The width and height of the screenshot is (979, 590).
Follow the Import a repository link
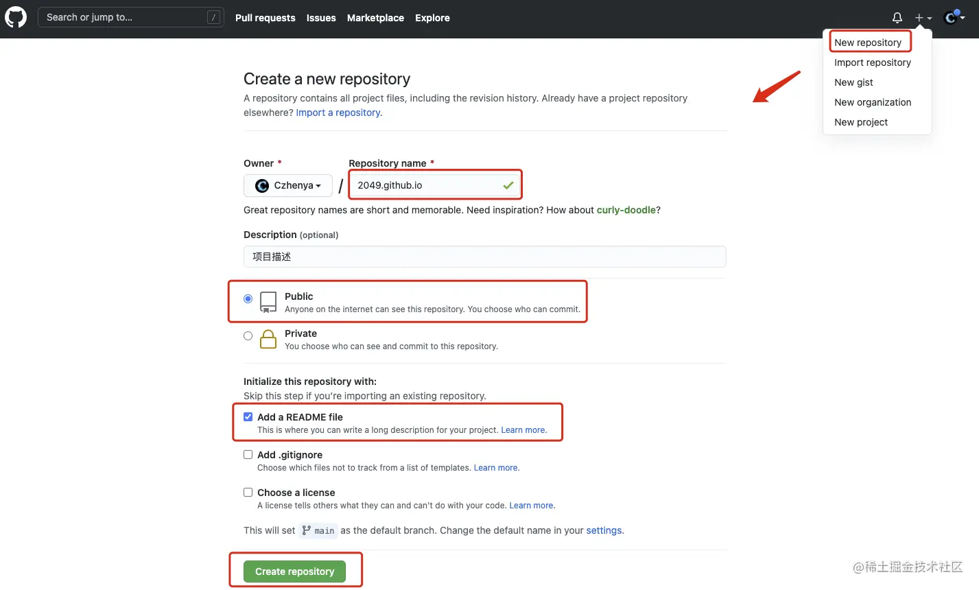tap(339, 113)
